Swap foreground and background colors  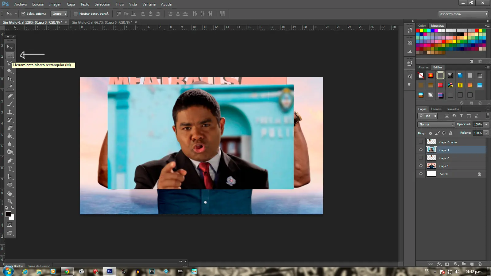[12, 208]
